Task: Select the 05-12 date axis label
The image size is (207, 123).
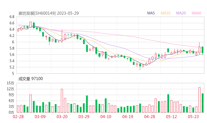Action: (171, 117)
